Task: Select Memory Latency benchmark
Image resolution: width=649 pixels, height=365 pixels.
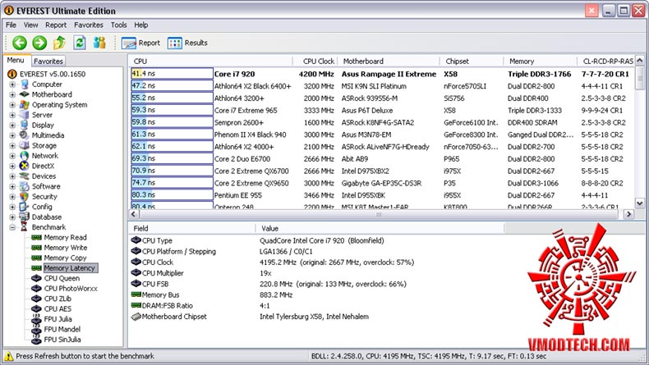Action: 70,268
